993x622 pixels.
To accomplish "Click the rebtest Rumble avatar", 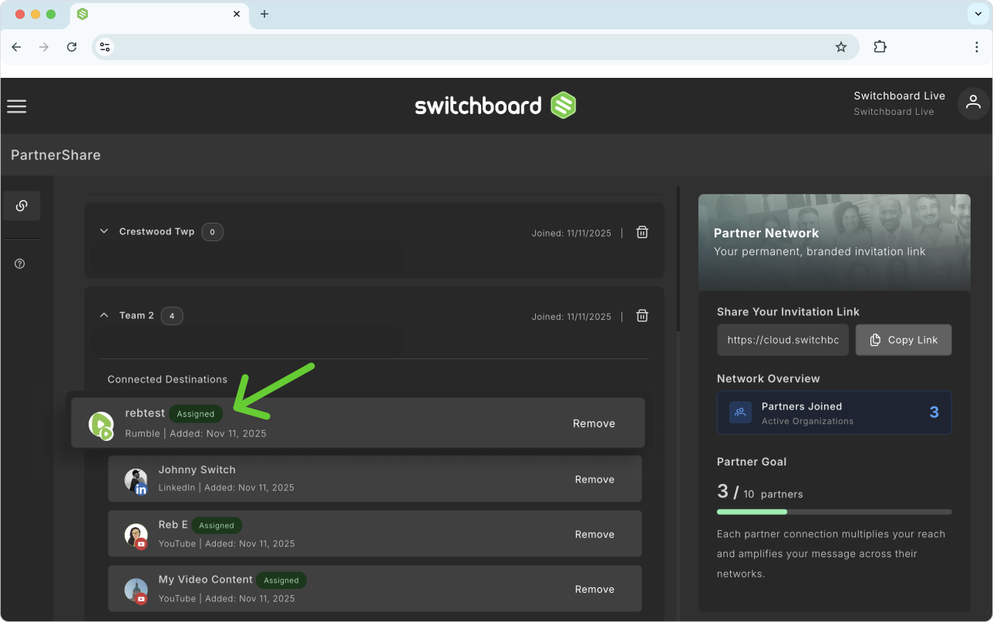I will pyautogui.click(x=101, y=425).
